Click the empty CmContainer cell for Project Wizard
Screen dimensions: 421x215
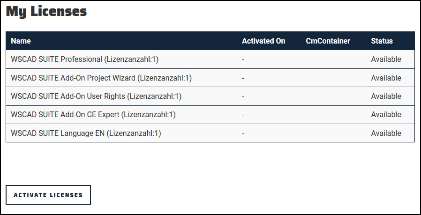(x=333, y=78)
